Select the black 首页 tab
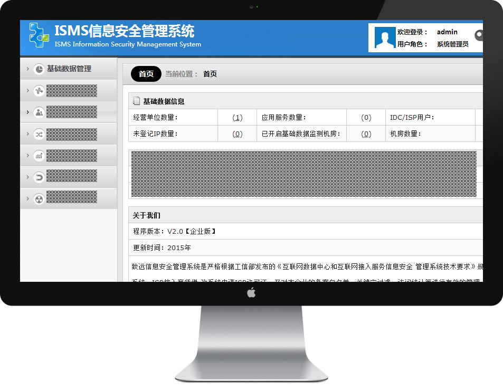This screenshot has height=390, width=503. click(146, 74)
